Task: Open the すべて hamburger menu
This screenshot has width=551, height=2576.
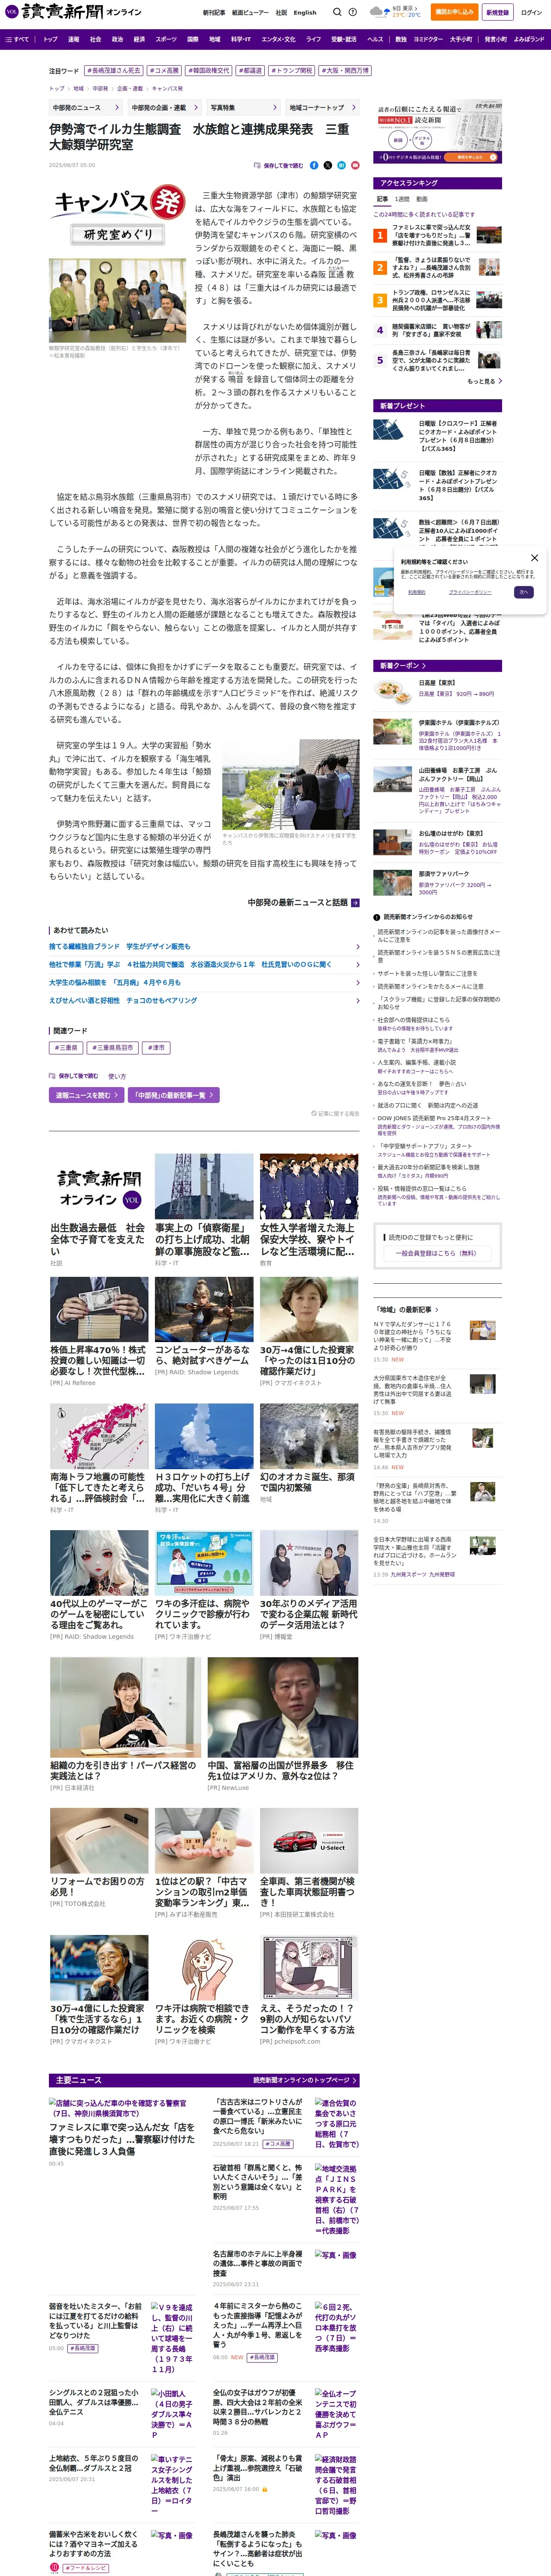Action: [18, 40]
